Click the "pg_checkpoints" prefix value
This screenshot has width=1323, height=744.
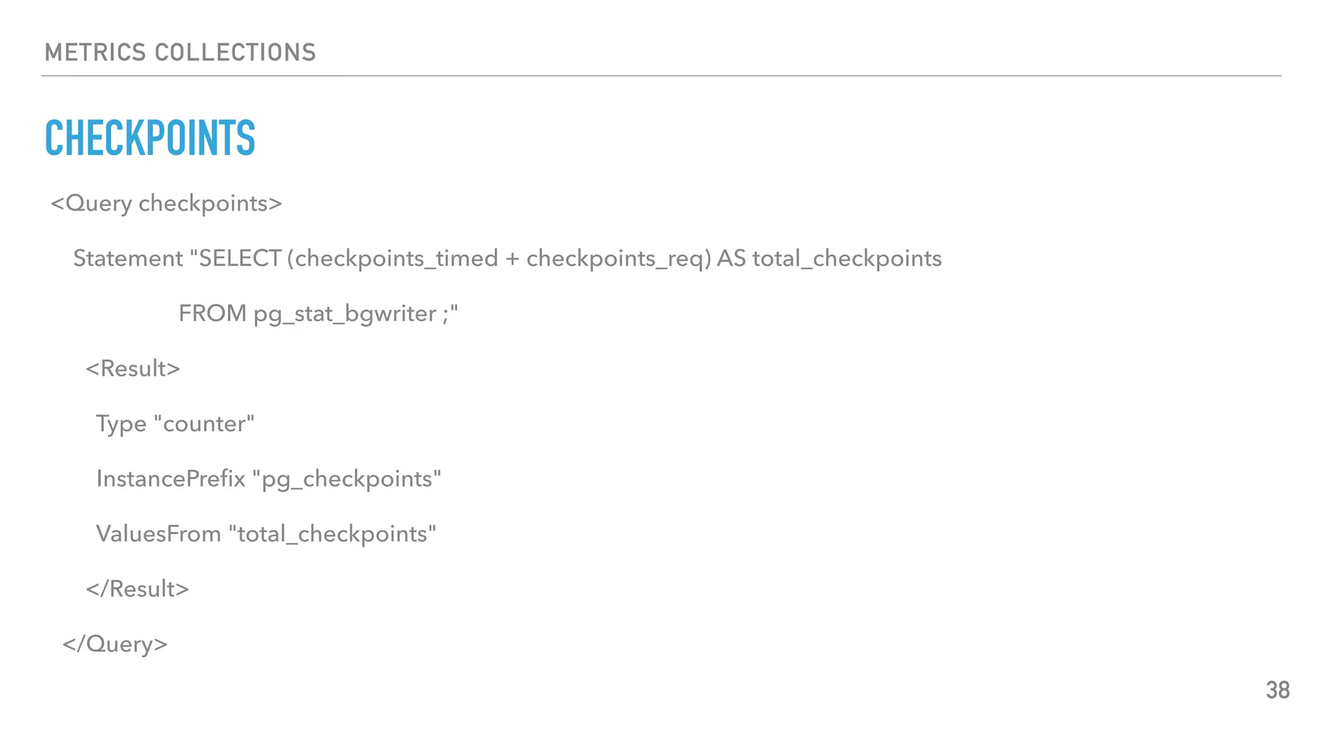tap(347, 479)
